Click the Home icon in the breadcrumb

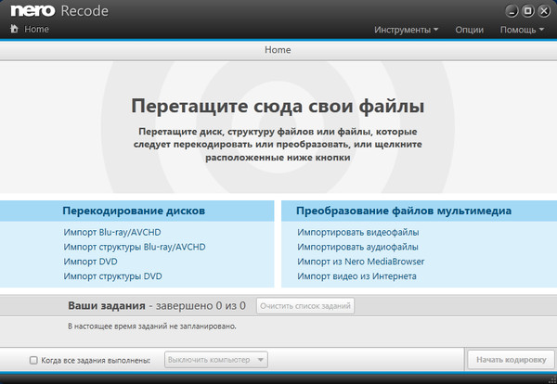click(13, 30)
